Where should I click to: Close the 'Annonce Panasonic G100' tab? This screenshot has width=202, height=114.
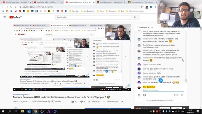tap(93, 2)
